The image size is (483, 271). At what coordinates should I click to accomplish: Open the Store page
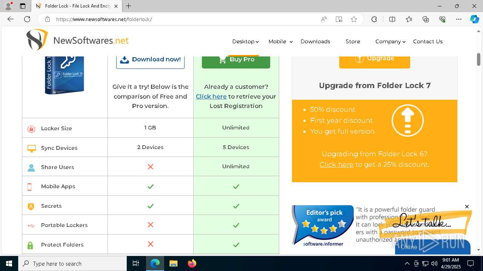point(353,41)
